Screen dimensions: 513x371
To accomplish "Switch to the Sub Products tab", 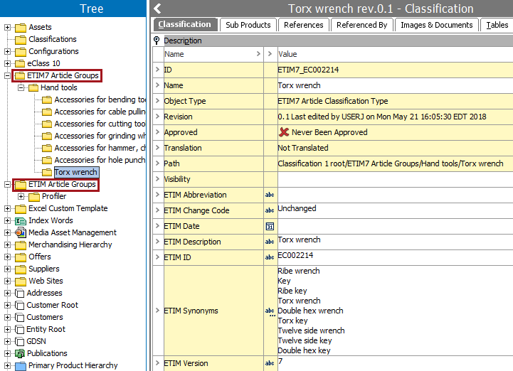I will [248, 25].
